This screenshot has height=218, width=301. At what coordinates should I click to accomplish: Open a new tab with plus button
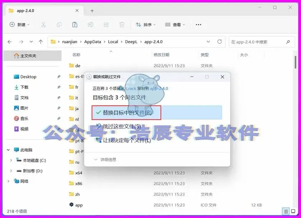92,11
